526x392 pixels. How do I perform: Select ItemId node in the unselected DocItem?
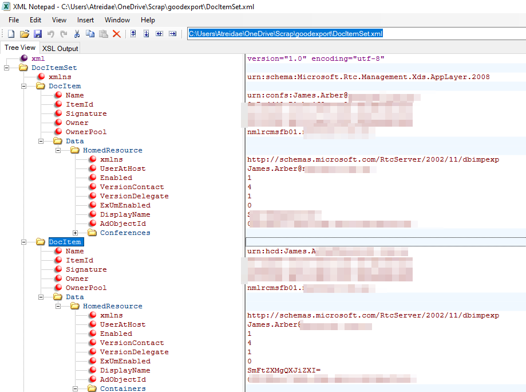tap(80, 104)
